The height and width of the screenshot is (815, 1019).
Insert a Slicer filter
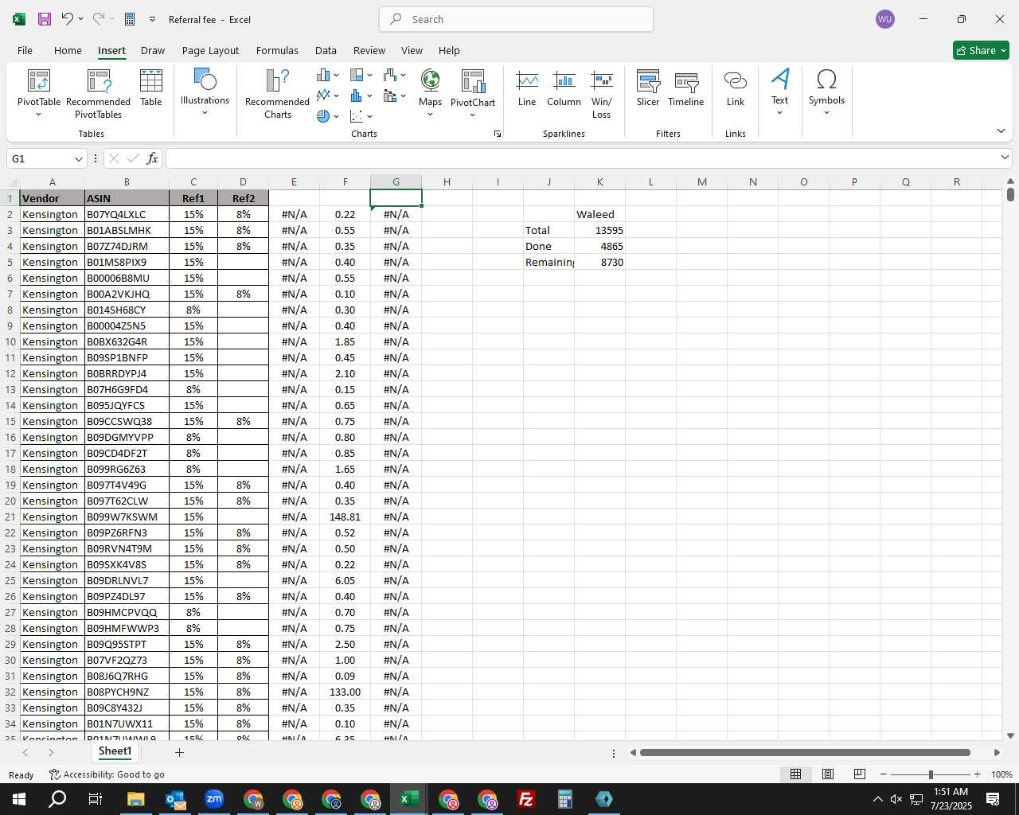tap(648, 88)
